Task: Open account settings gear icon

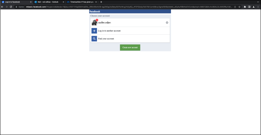Action: coord(167,23)
